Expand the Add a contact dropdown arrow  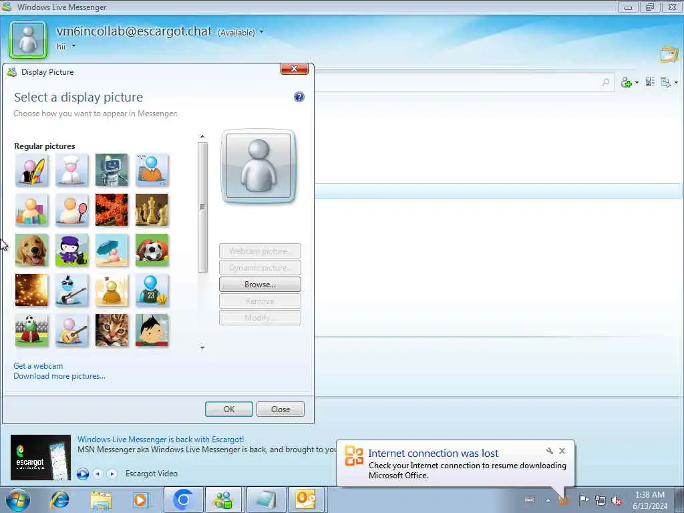coord(637,82)
